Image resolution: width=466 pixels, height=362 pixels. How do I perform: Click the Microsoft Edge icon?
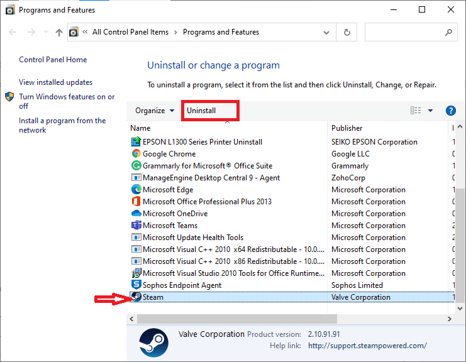coord(136,190)
